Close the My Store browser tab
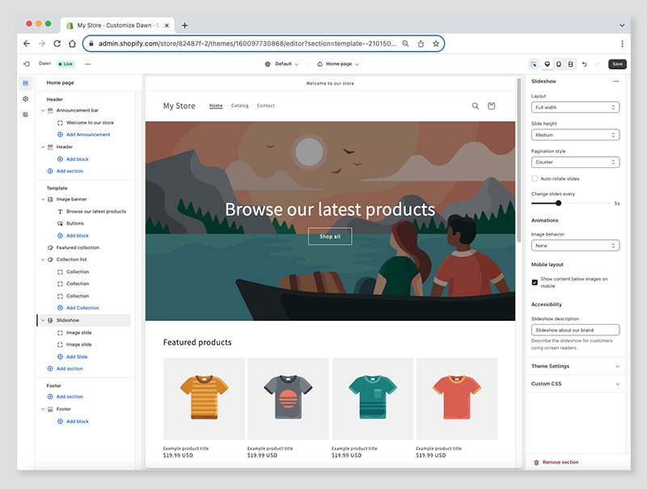Screen dimensions: 647x489 click(x=167, y=26)
